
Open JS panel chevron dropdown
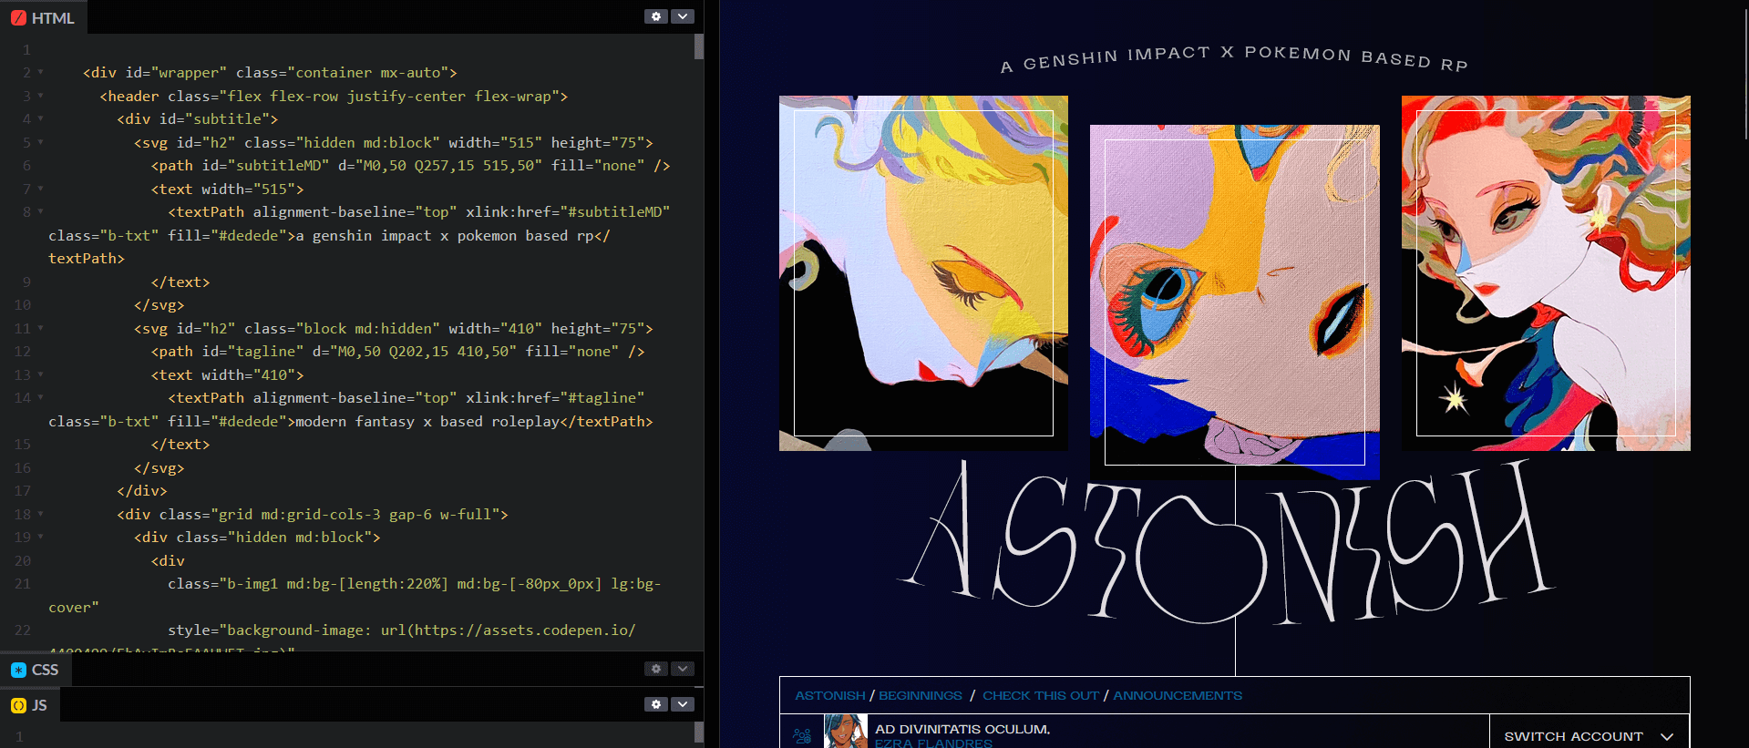tap(683, 704)
